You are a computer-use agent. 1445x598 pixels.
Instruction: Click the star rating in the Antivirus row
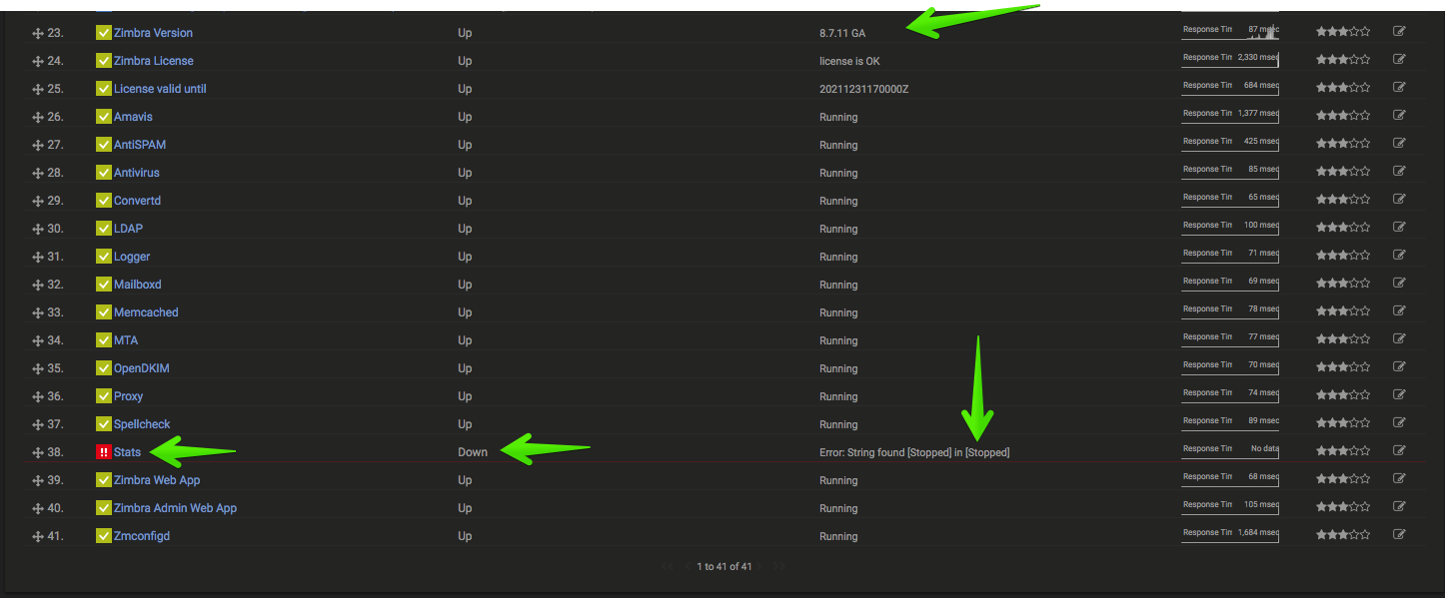tap(1342, 172)
